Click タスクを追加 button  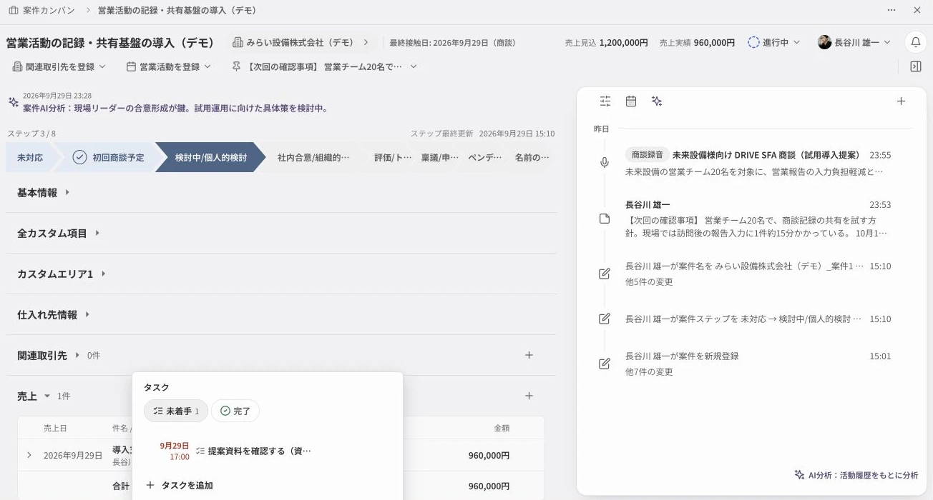point(179,485)
